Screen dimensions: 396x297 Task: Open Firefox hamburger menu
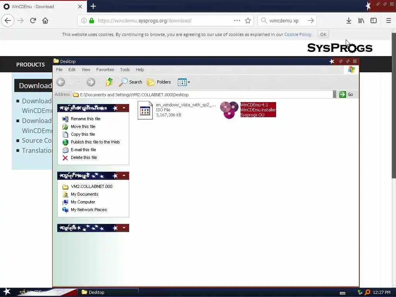point(389,20)
